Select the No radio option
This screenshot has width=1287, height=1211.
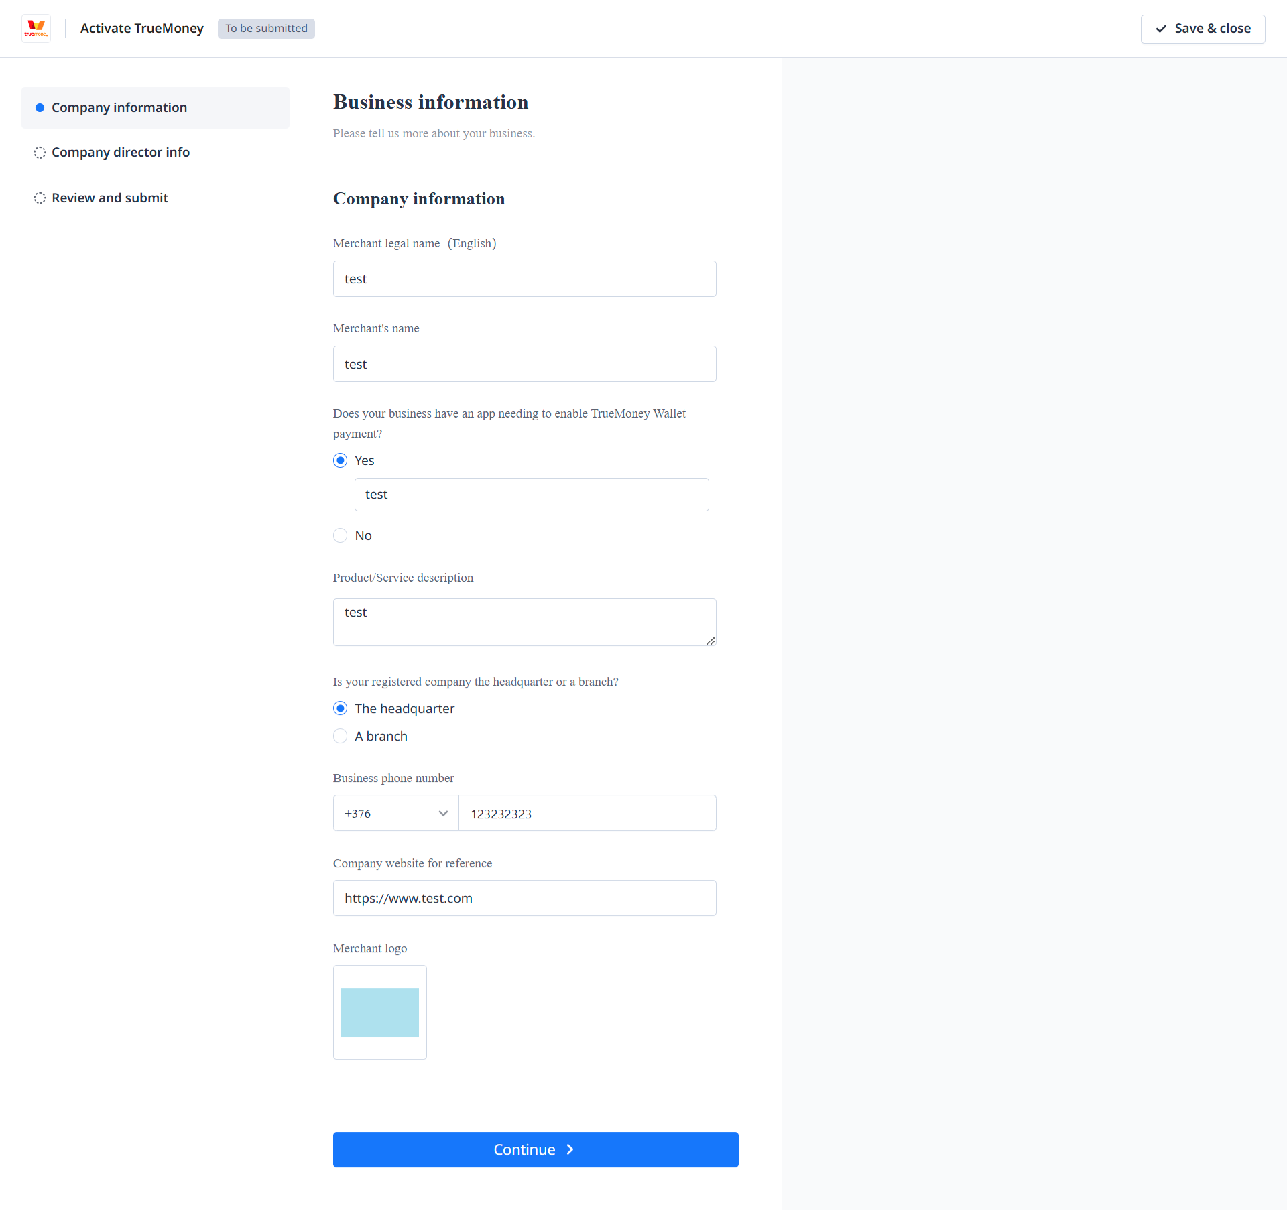(341, 535)
